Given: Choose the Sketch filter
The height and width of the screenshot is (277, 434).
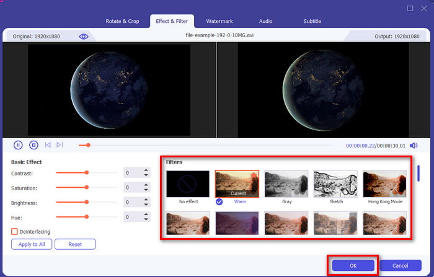Looking at the screenshot, I should [335, 184].
